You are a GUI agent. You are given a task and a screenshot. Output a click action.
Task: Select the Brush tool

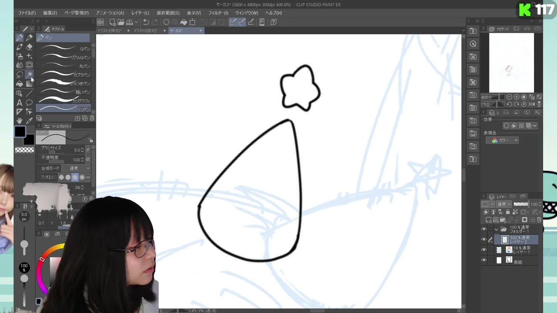coord(20,47)
